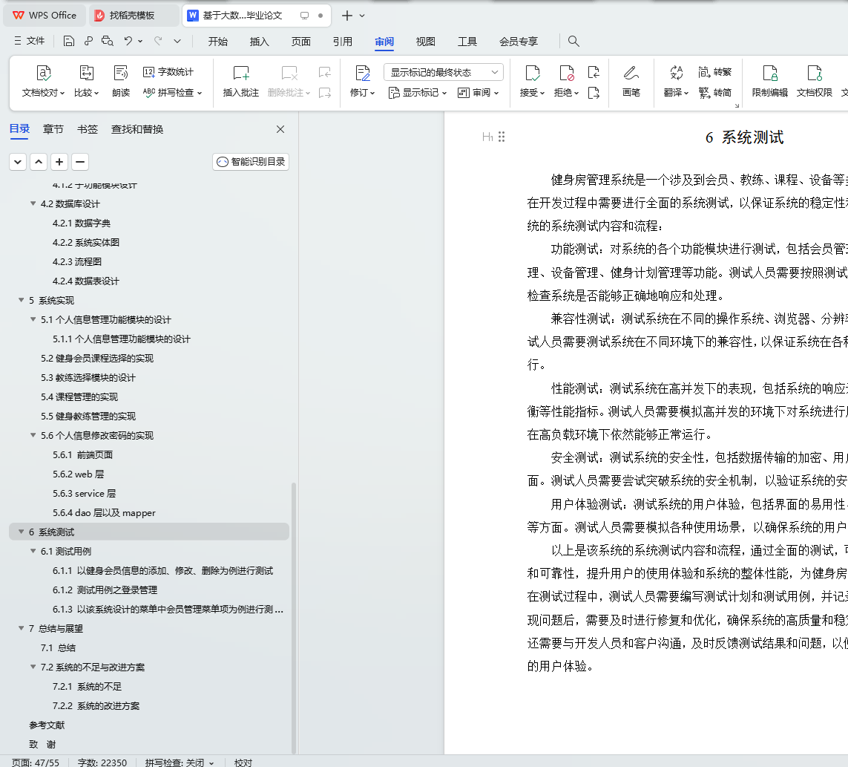Image resolution: width=848 pixels, height=767 pixels.
Task: Select the 找稻壳模板 tab
Action: [133, 16]
